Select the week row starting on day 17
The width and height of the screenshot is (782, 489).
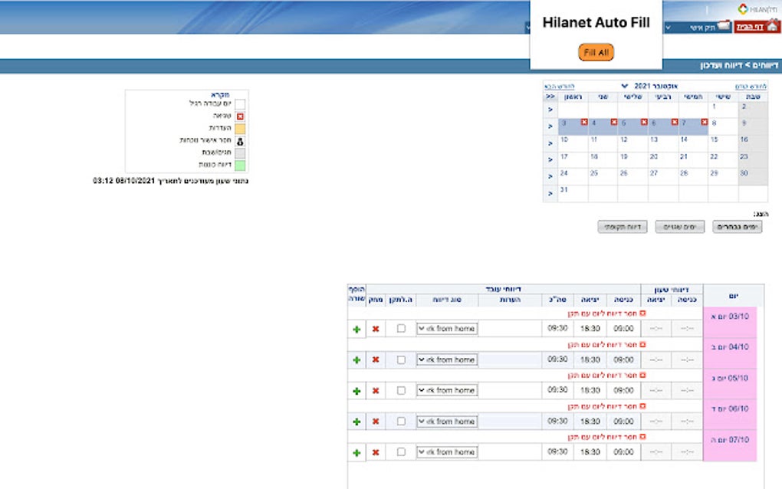click(x=550, y=160)
